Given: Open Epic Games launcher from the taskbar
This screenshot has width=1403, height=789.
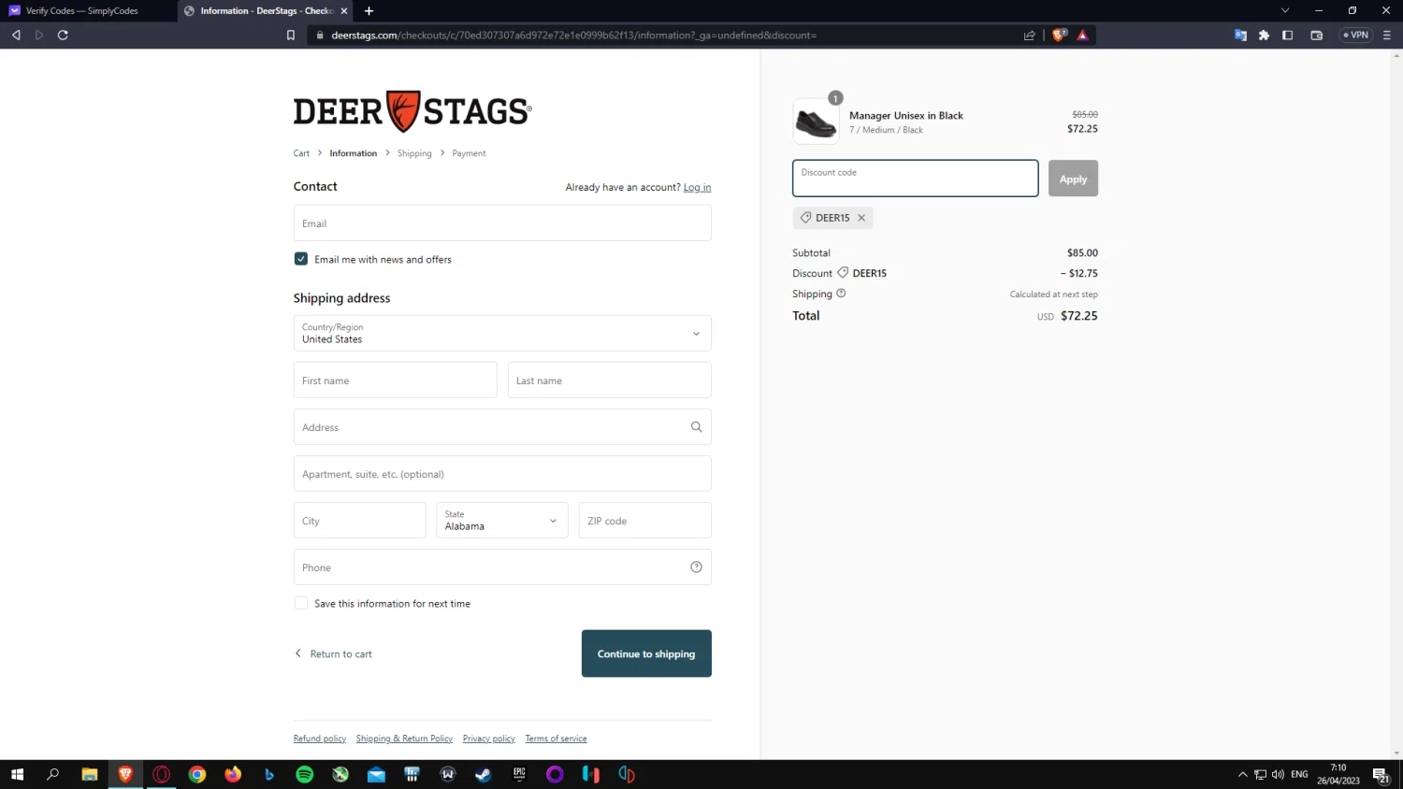Looking at the screenshot, I should click(520, 774).
